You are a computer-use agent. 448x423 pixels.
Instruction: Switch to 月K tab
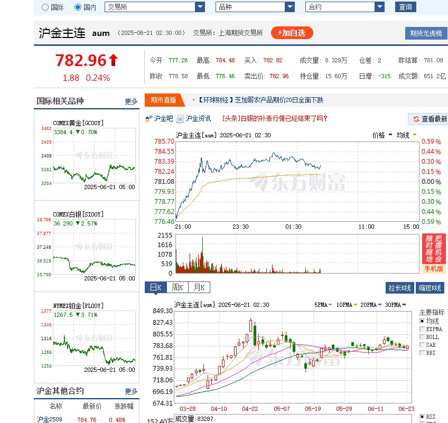pyautogui.click(x=199, y=287)
